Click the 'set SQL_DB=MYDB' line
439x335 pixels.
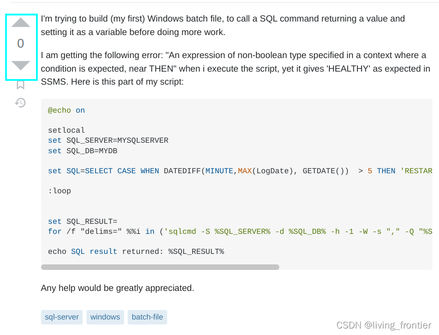(x=83, y=151)
